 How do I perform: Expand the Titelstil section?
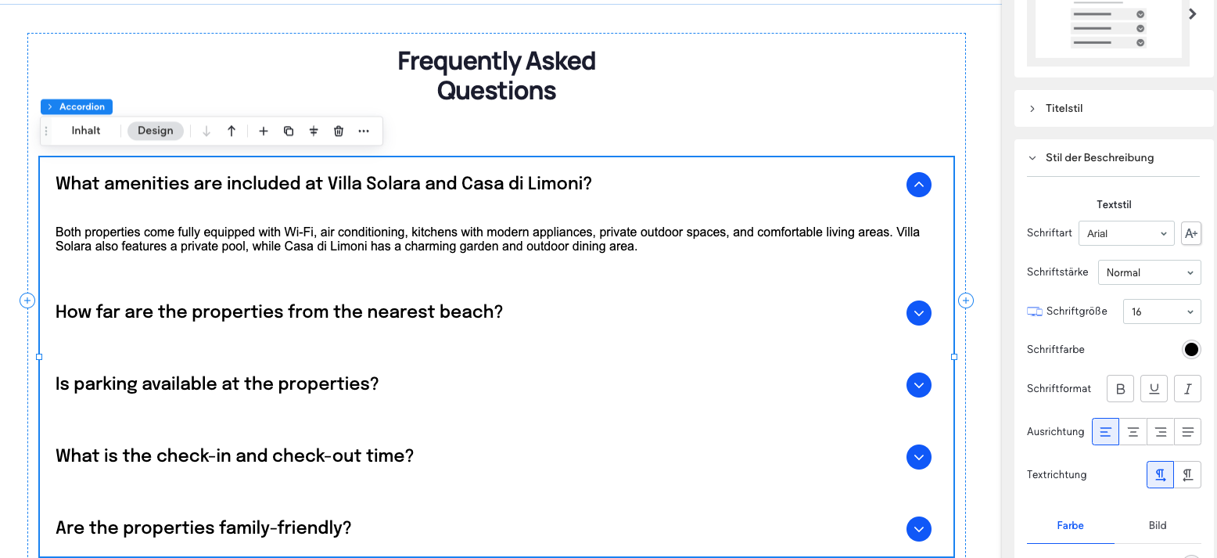(x=1064, y=109)
